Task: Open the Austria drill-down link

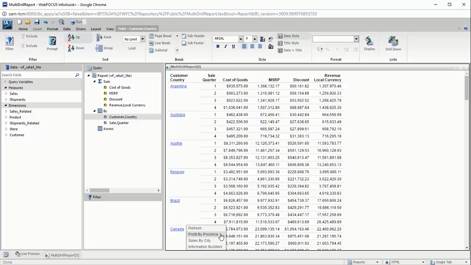Action: click(176, 144)
